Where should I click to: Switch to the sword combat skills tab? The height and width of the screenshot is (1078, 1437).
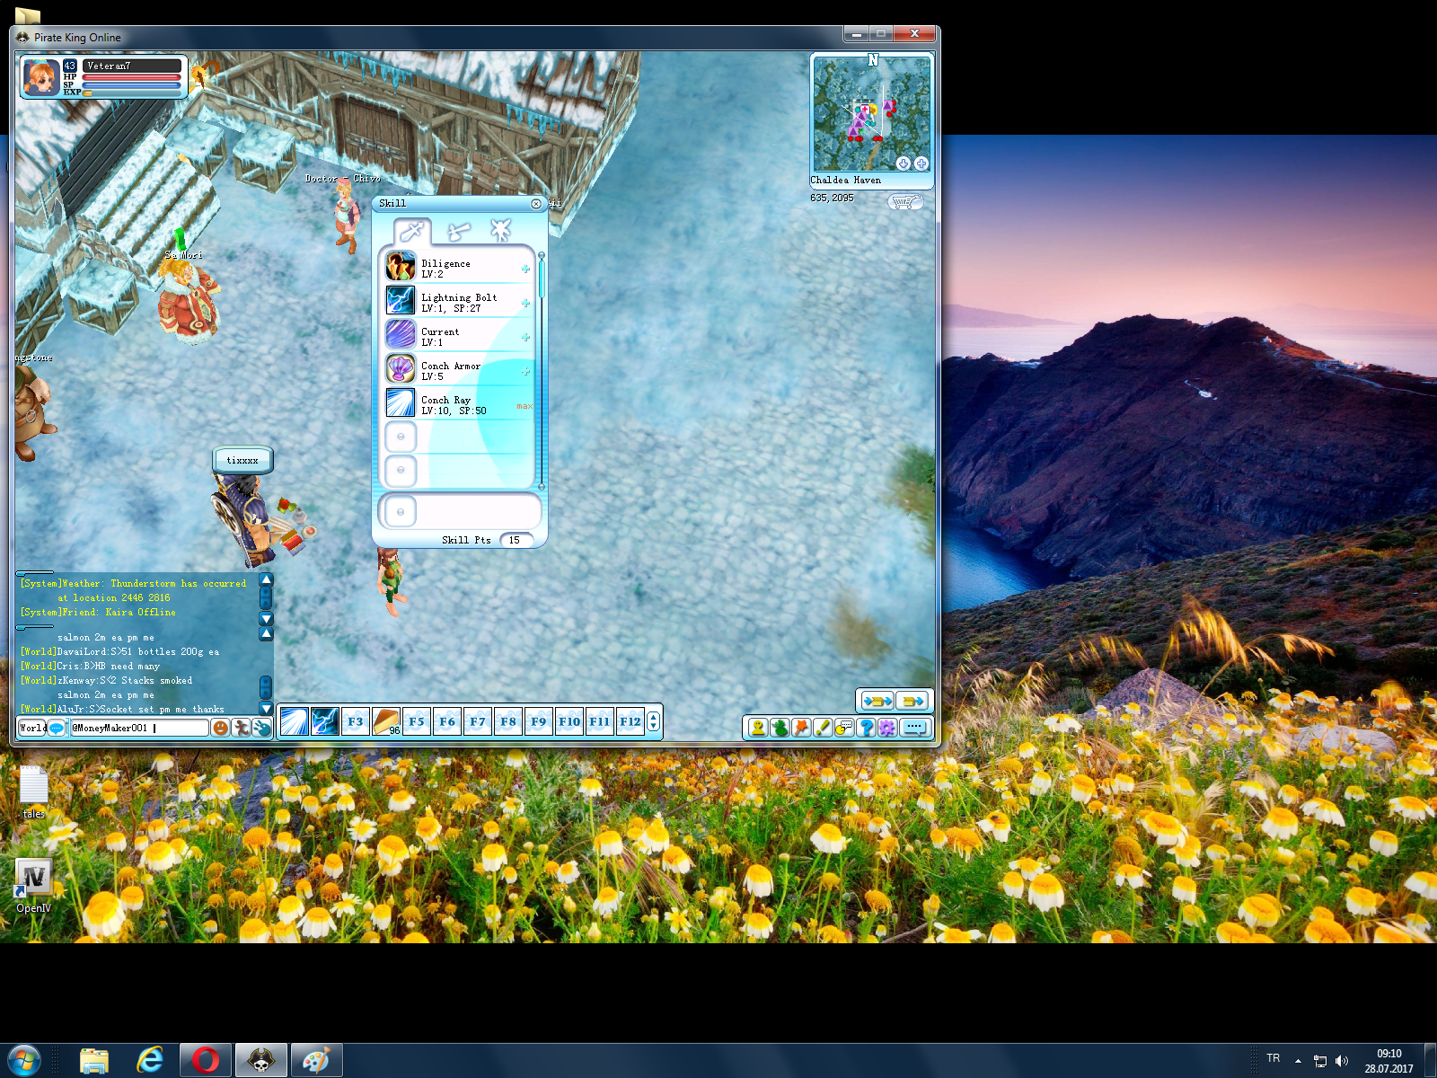(413, 231)
